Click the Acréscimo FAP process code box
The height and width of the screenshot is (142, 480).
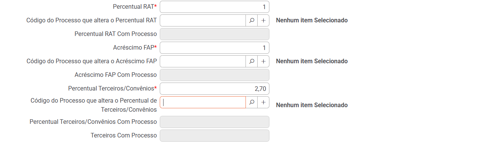tap(203, 61)
